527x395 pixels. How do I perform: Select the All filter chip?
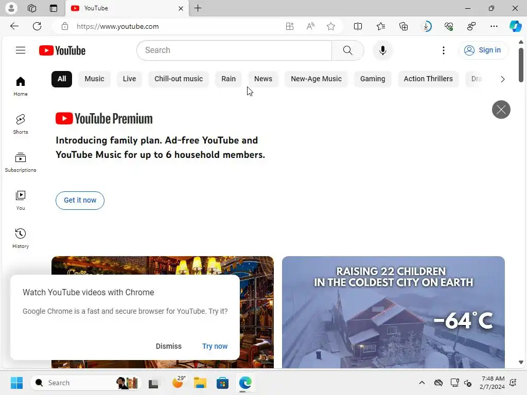click(62, 79)
